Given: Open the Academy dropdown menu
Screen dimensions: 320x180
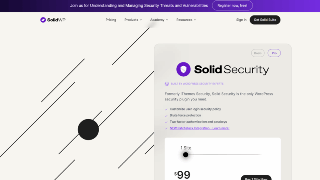Looking at the screenshot, I should pyautogui.click(x=159, y=20).
